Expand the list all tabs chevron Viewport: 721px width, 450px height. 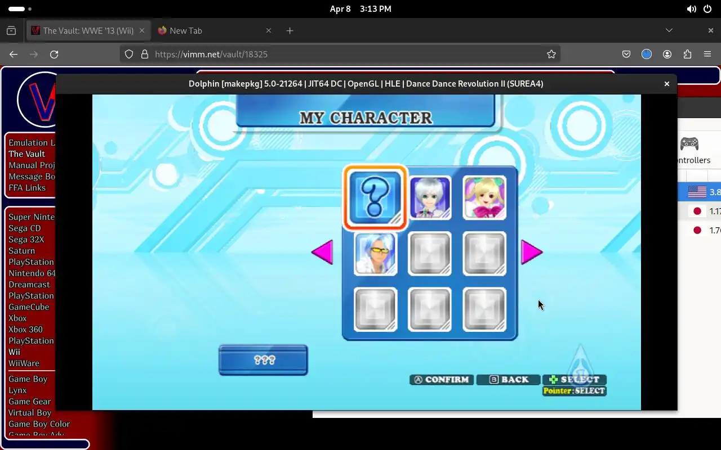pyautogui.click(x=669, y=30)
